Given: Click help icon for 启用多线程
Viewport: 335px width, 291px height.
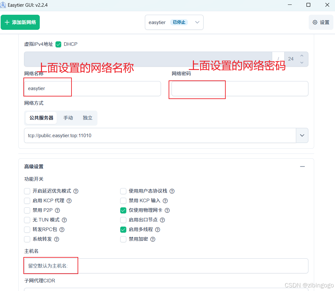Looking at the screenshot, I should pos(157,229).
